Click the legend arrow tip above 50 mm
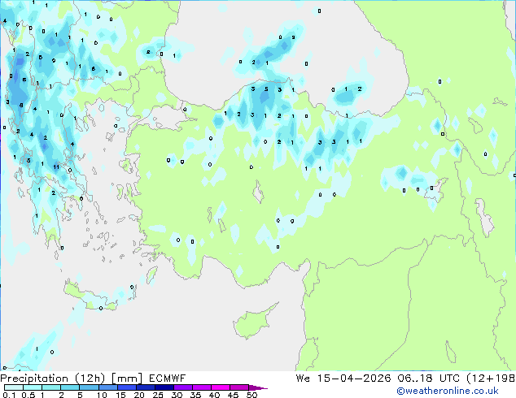The height and width of the screenshot is (398, 516). [258, 387]
